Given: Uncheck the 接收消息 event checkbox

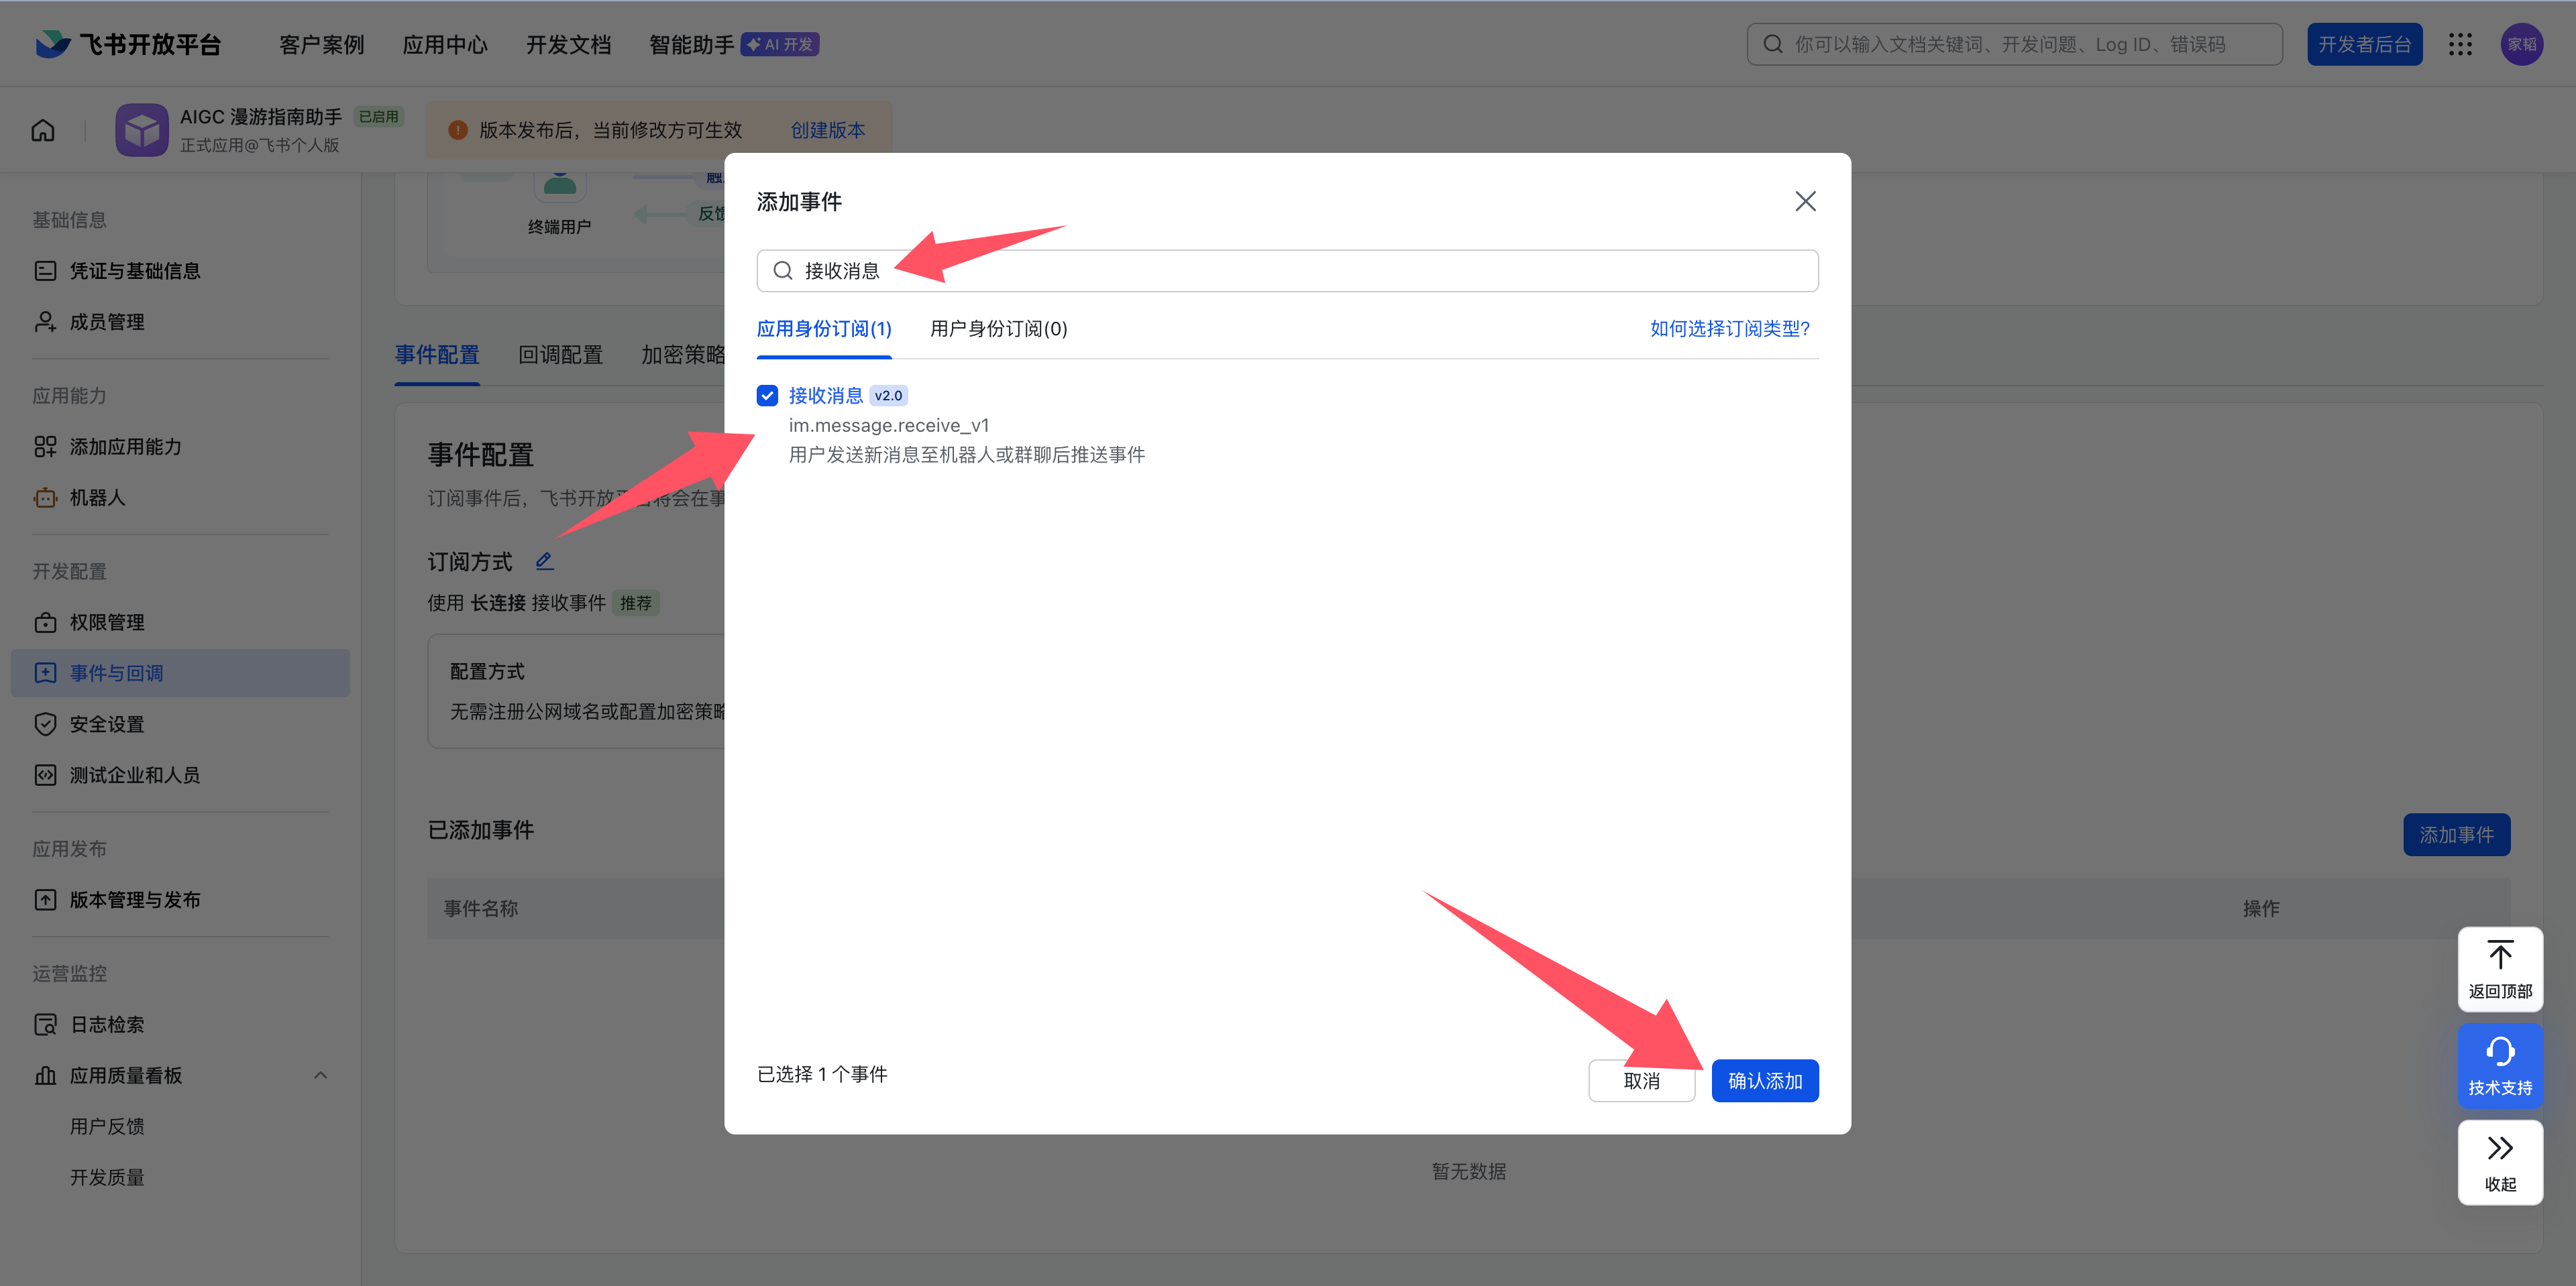Looking at the screenshot, I should pos(767,396).
